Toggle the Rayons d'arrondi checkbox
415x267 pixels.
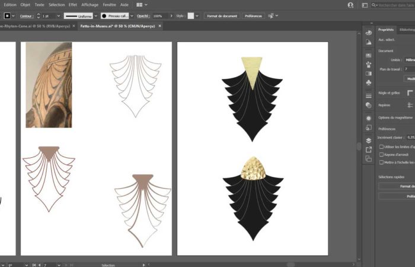point(381,154)
